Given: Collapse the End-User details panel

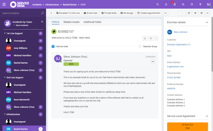Looking at the screenshot, I should tap(207, 22).
